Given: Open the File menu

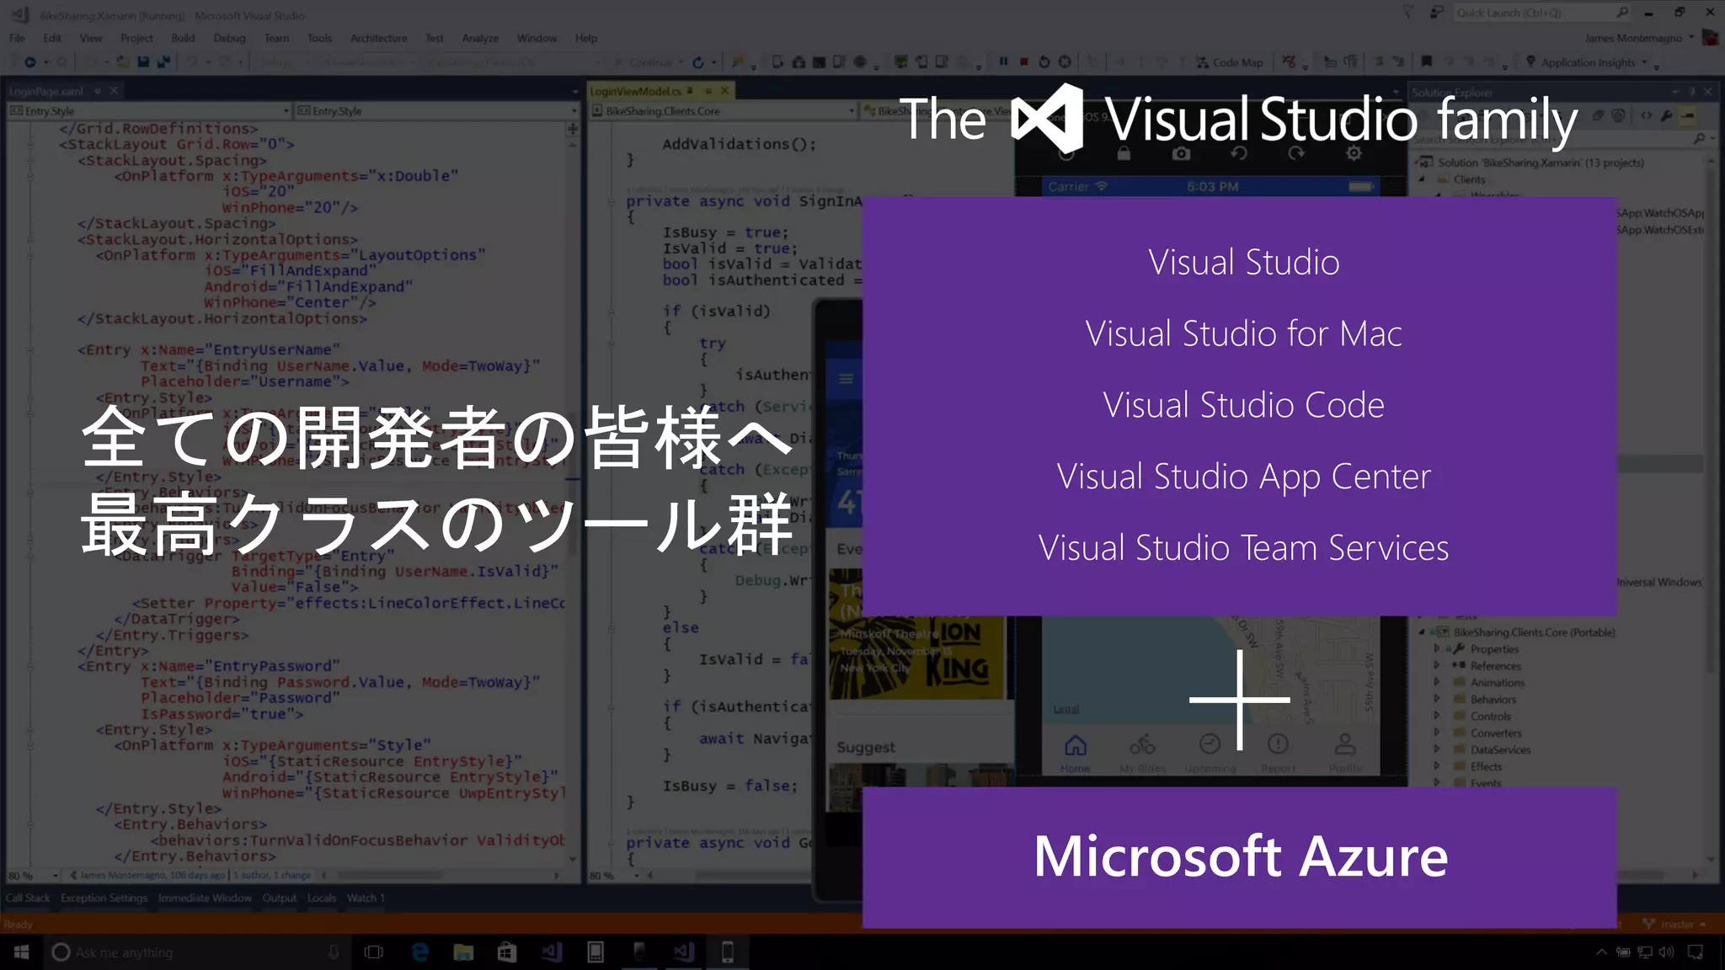Looking at the screenshot, I should point(17,38).
